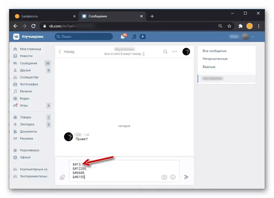Click the address bar URL
Viewport: 274px width, 198px height.
point(62,26)
